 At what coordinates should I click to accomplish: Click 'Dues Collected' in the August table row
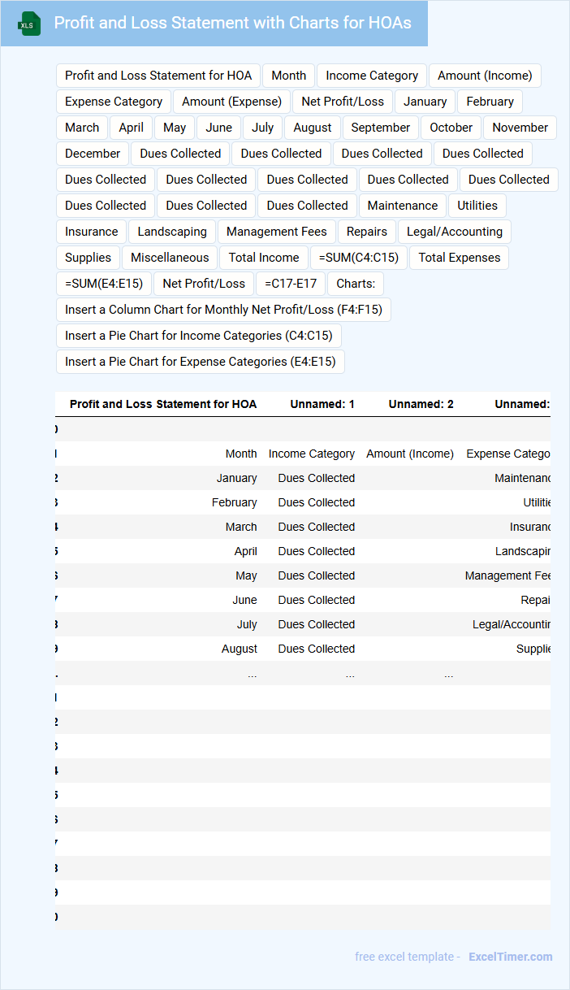click(317, 649)
